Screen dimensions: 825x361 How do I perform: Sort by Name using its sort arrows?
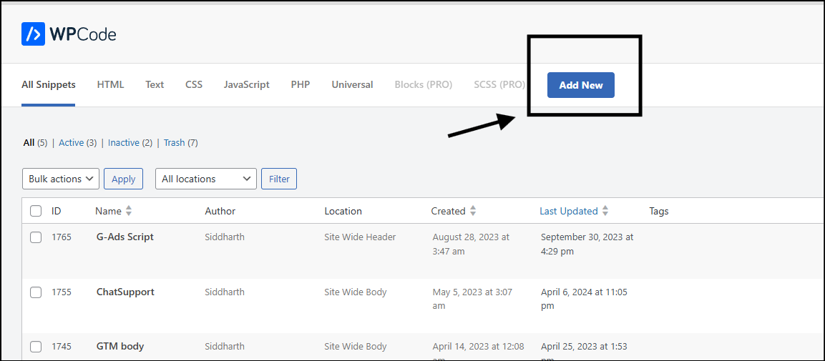coord(129,212)
